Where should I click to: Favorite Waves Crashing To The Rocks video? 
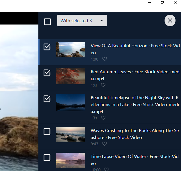(105, 144)
